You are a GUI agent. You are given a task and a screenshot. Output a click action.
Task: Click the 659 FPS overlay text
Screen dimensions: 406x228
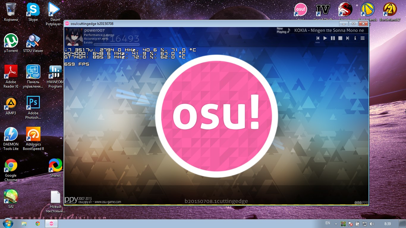(x=77, y=64)
